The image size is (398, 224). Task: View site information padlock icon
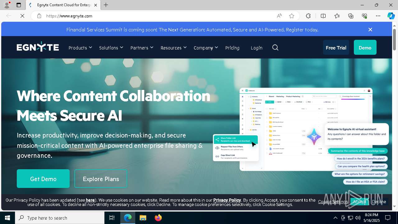[39, 16]
